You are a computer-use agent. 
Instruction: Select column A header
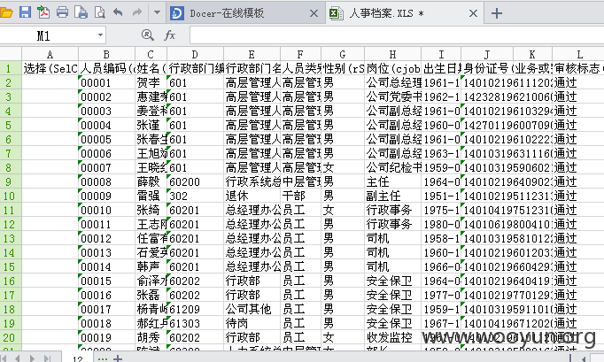(x=50, y=54)
